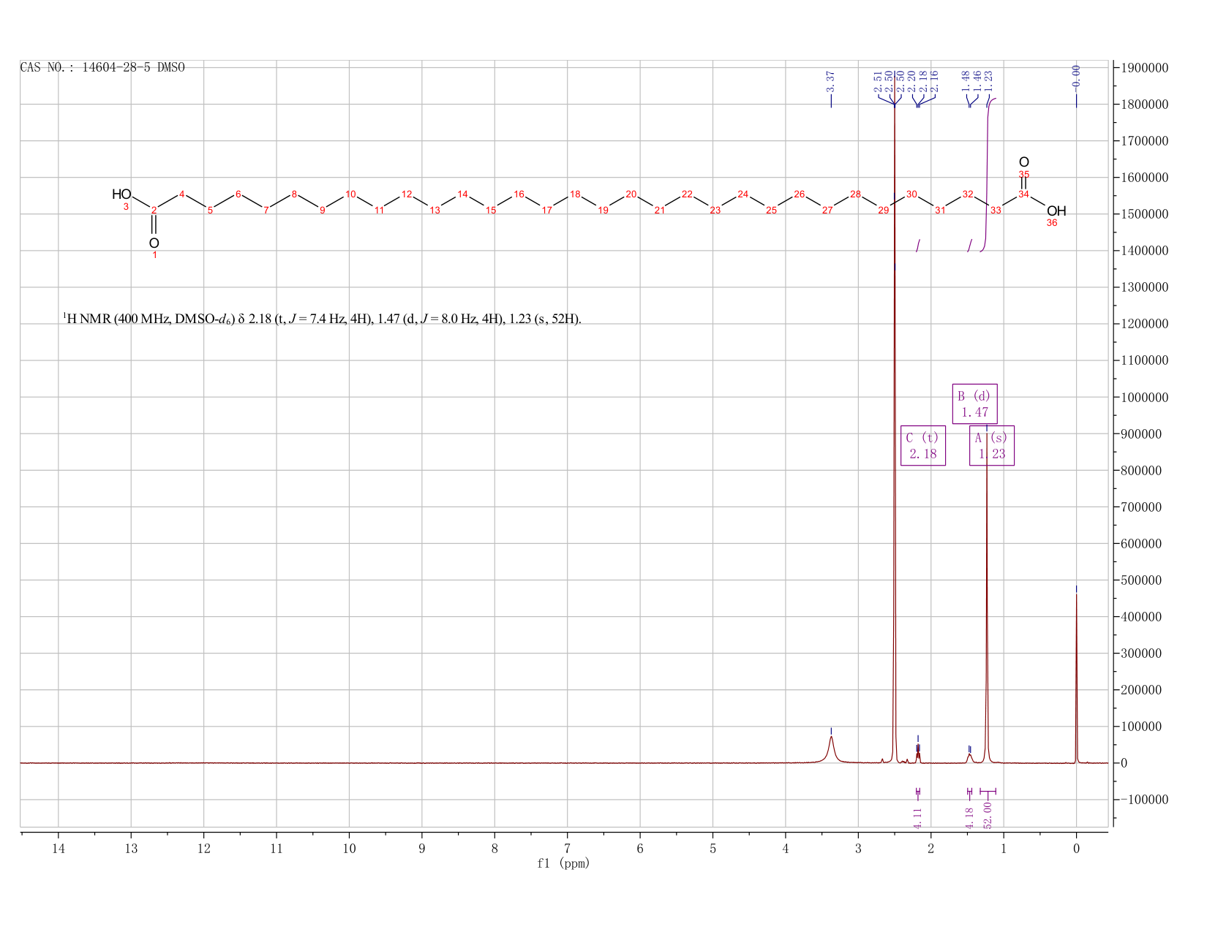Click the CAS NO. 14604-28-5 DMSO title
Image resolution: width=1207 pixels, height=932 pixels.
102,67
